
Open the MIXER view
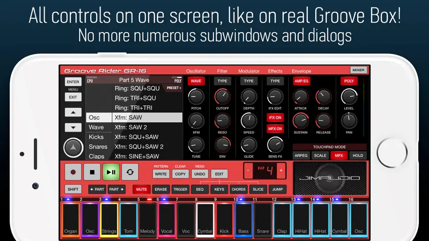[x=359, y=70]
